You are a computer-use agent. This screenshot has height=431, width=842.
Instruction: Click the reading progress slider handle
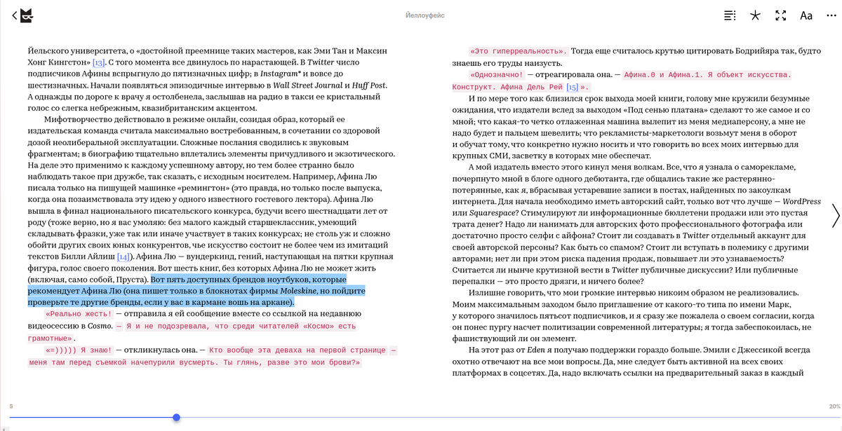tap(176, 418)
